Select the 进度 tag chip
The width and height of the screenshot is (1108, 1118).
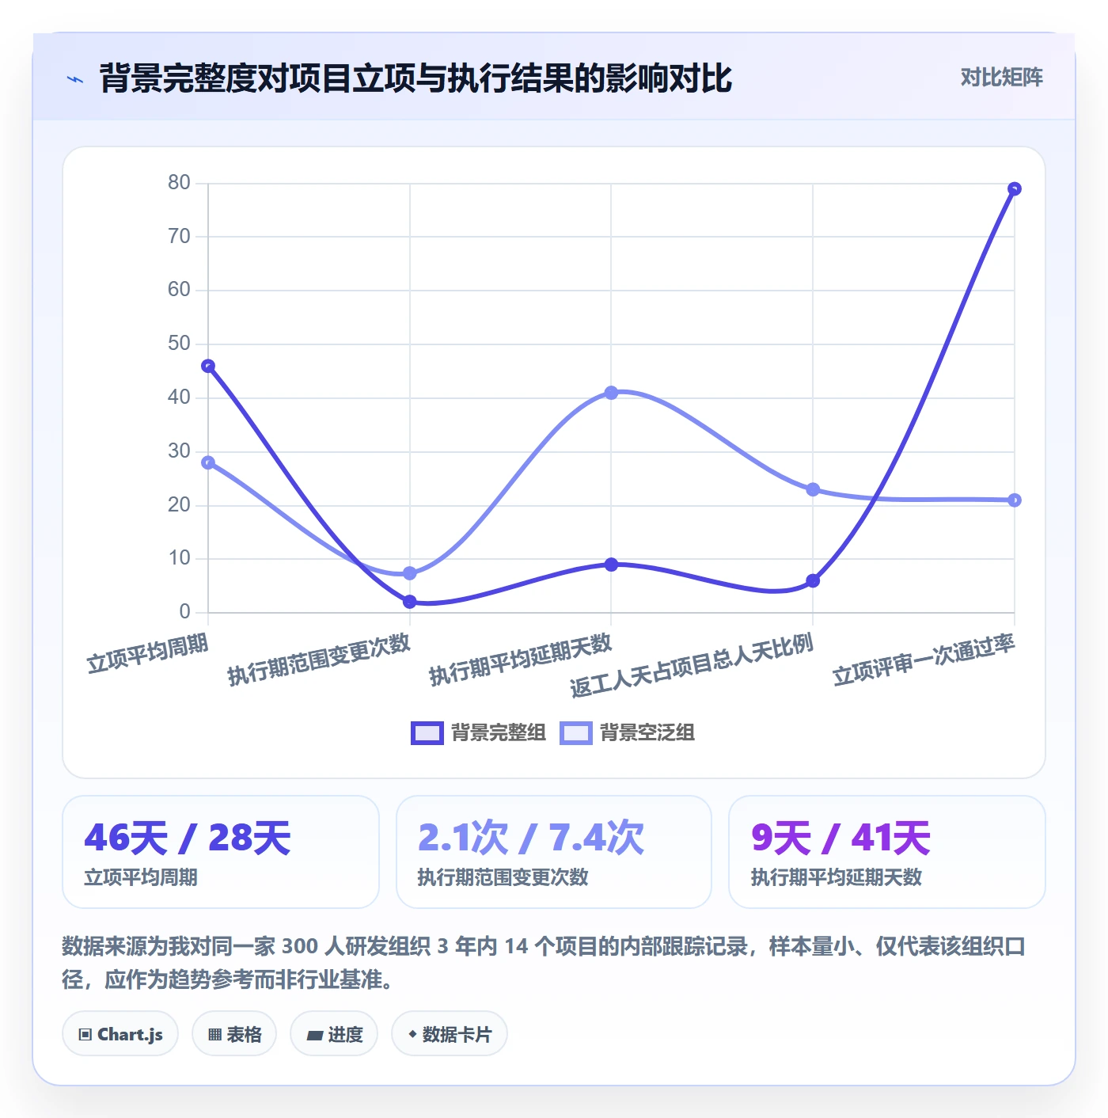(x=334, y=1034)
